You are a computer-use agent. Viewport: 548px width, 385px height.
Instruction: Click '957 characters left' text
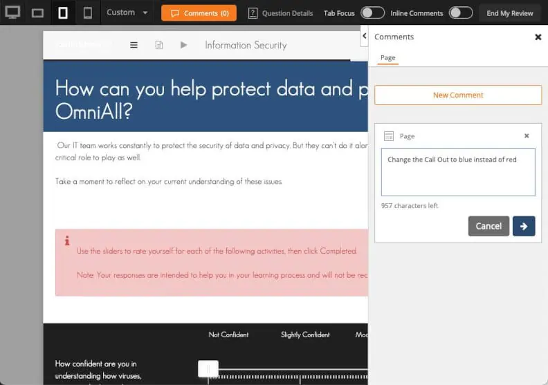409,205
